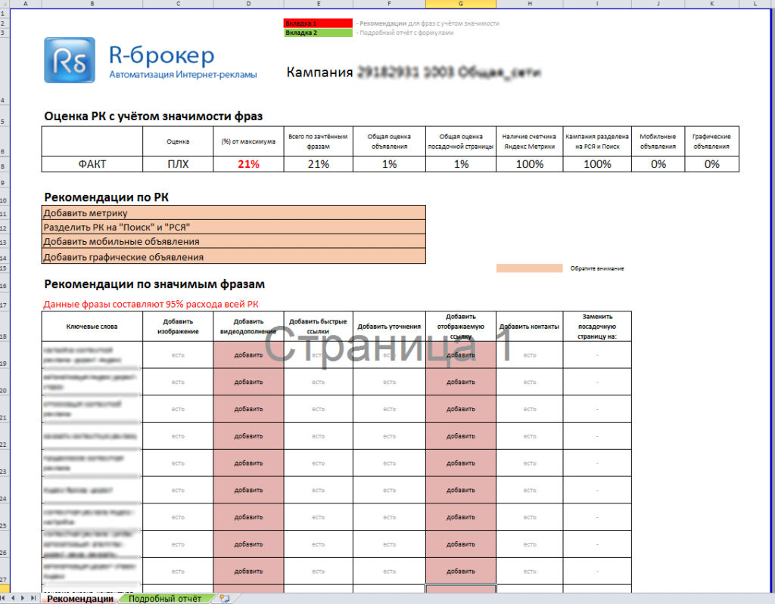Select the row 17 header
The width and height of the screenshot is (775, 604).
[x=5, y=305]
